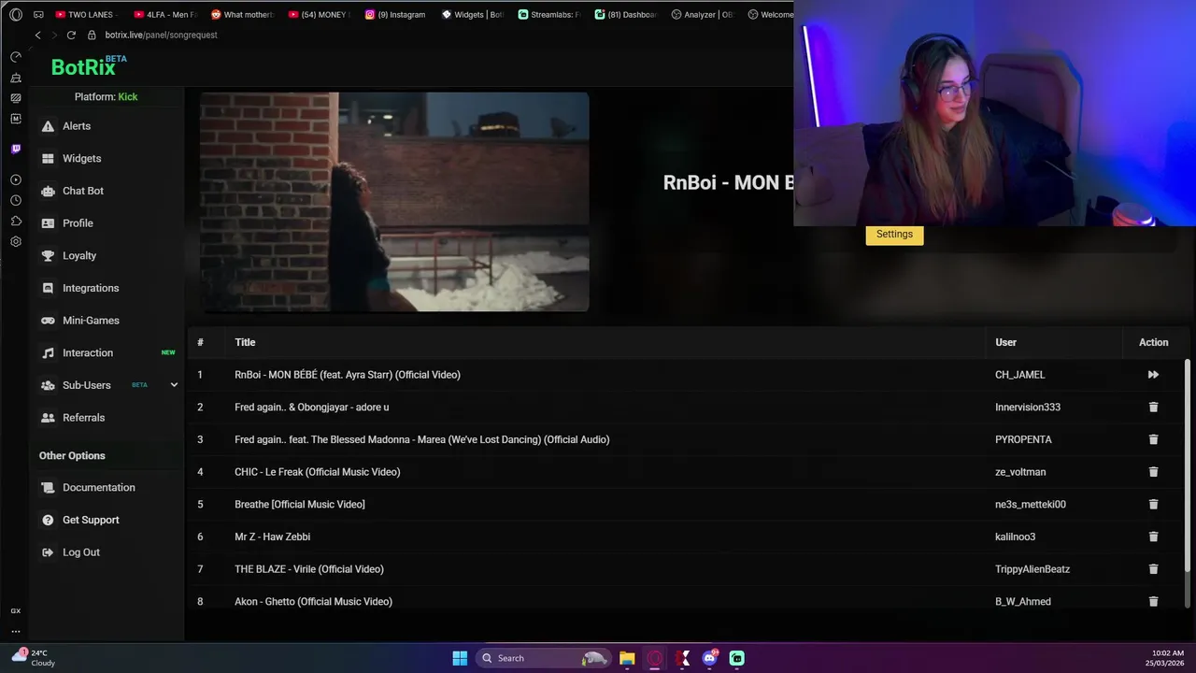Open browser History clock icon
The image size is (1196, 673).
click(x=16, y=200)
